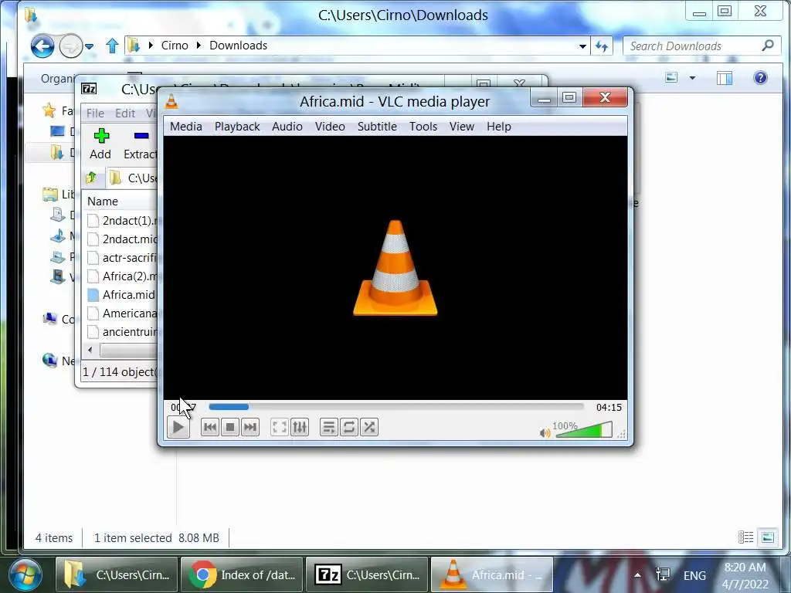This screenshot has height=593, width=791.
Task: Click the 04:15 total time label
Action: pos(609,408)
